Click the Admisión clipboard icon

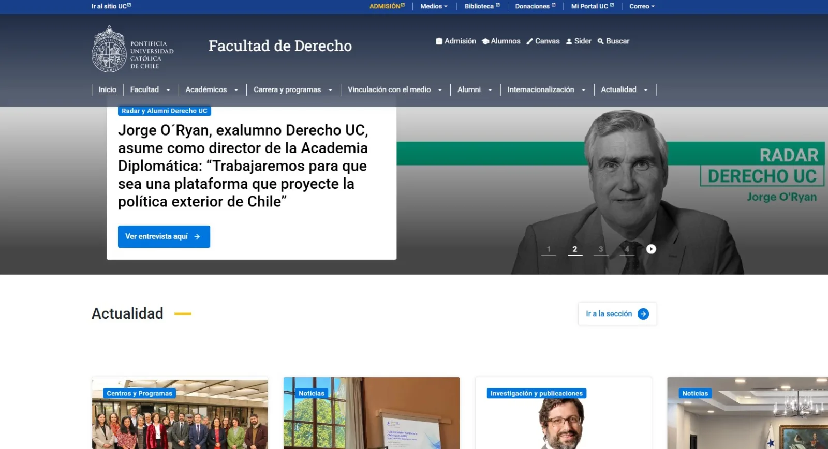[x=439, y=41]
